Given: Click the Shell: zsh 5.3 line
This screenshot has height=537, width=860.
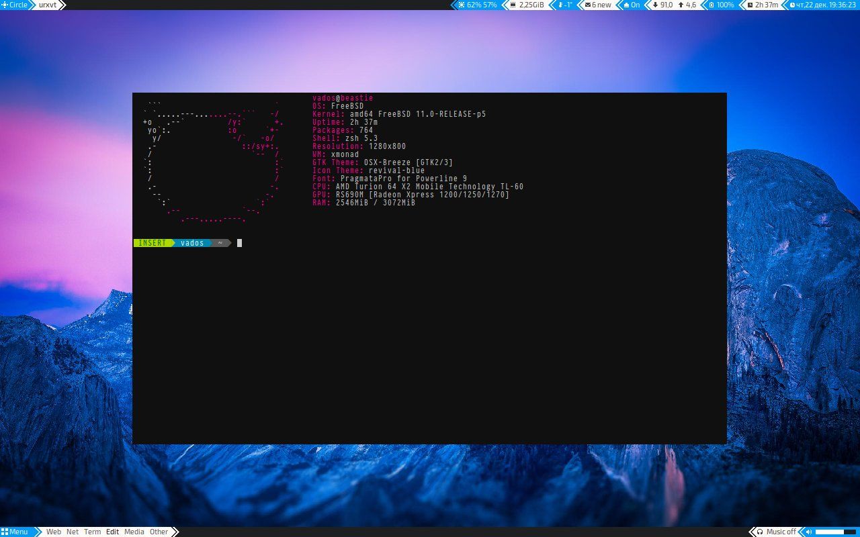Looking at the screenshot, I should click(345, 138).
